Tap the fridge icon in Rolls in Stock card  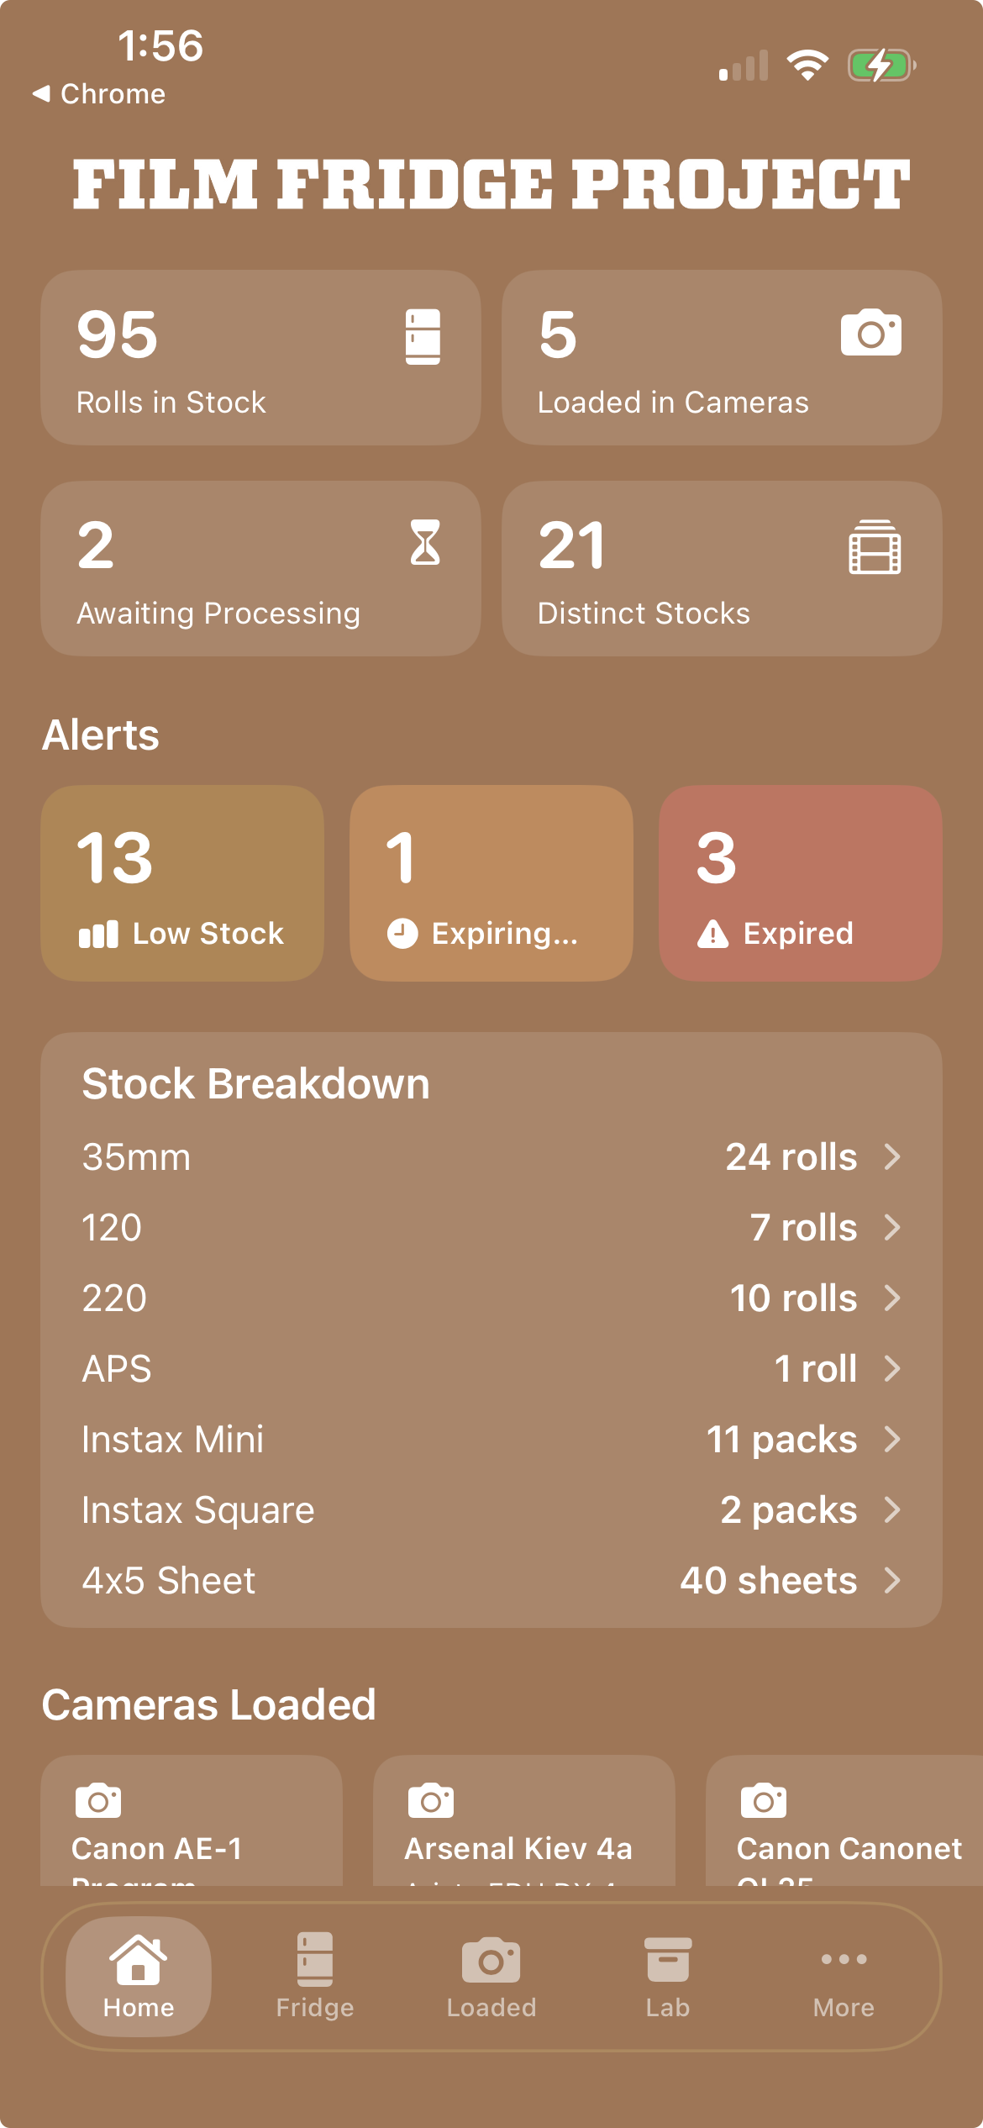point(423,337)
